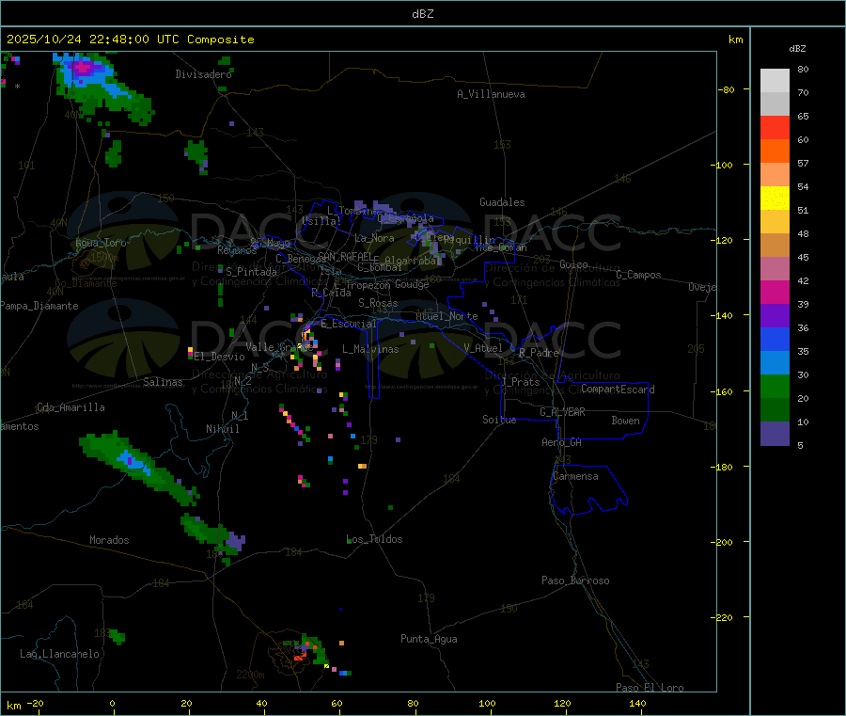Click the -140 km vertical axis label

pyautogui.click(x=721, y=315)
